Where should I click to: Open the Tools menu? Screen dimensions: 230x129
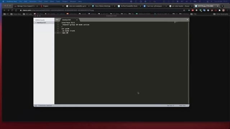(x=58, y=1)
